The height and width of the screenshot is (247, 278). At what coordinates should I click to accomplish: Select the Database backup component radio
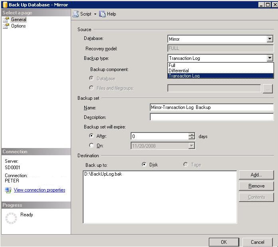[x=91, y=78]
